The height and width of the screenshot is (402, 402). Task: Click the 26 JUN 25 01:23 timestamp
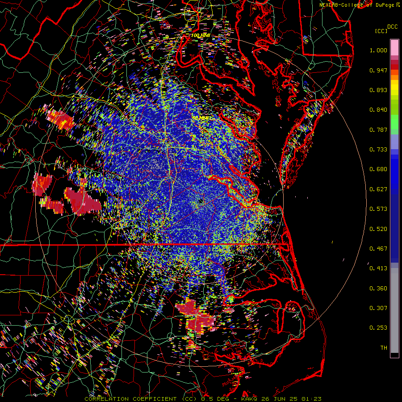click(291, 399)
